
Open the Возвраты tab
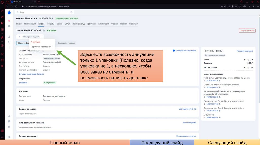[50, 24]
